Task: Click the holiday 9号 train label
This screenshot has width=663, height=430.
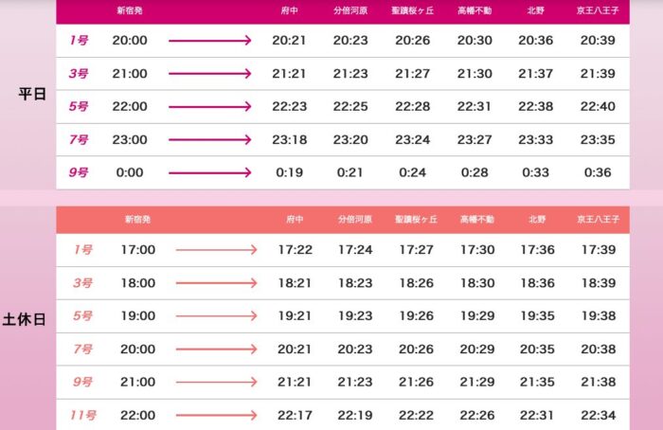Action: (x=83, y=383)
